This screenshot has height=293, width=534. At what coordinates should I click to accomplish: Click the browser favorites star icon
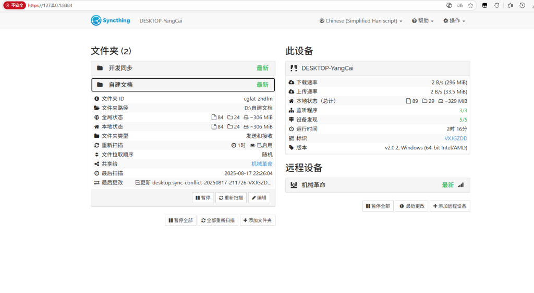[x=470, y=5]
